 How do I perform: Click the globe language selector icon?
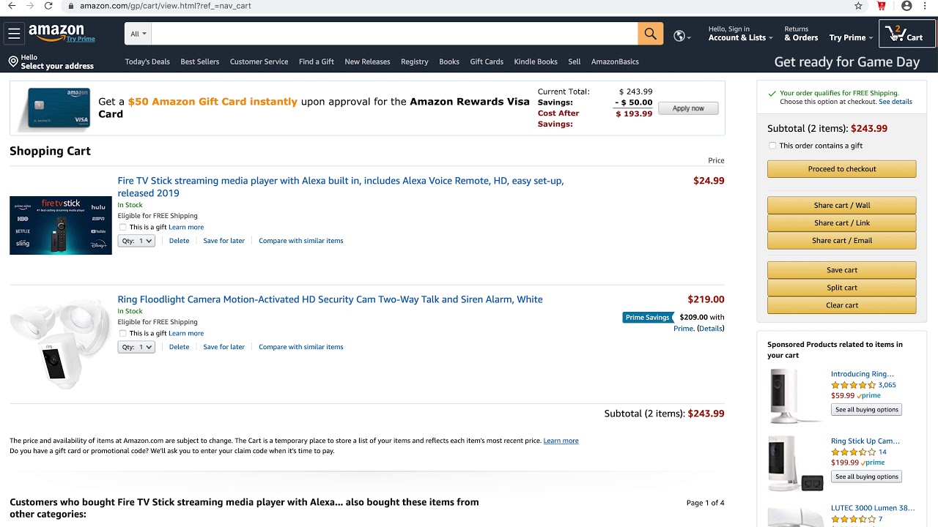click(x=679, y=36)
